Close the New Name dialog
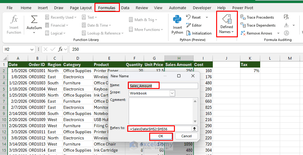 193,76
